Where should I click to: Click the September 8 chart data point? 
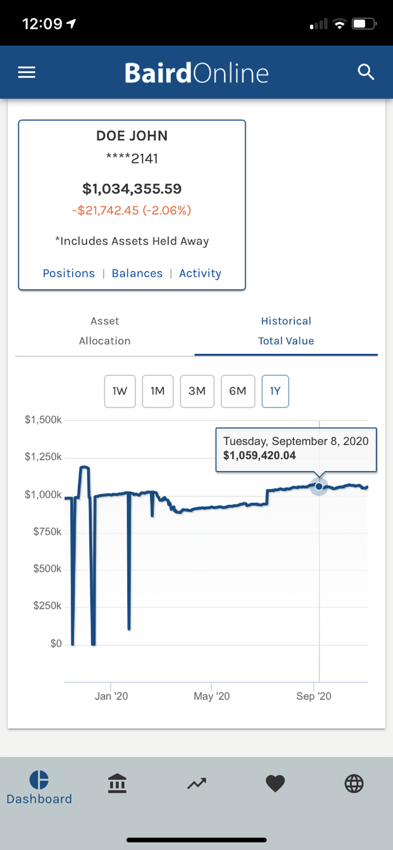coord(319,487)
